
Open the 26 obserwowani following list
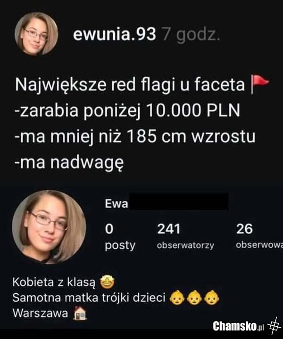[x=259, y=236]
